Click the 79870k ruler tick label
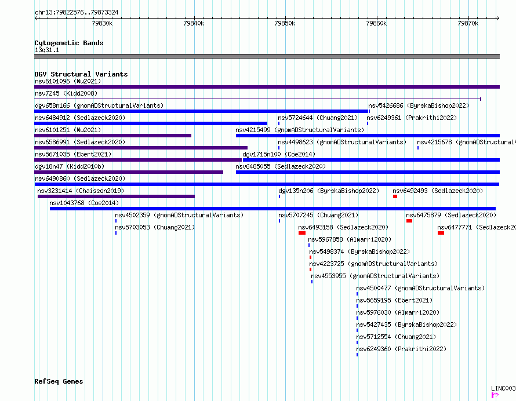The width and height of the screenshot is (516, 401). tap(468, 23)
